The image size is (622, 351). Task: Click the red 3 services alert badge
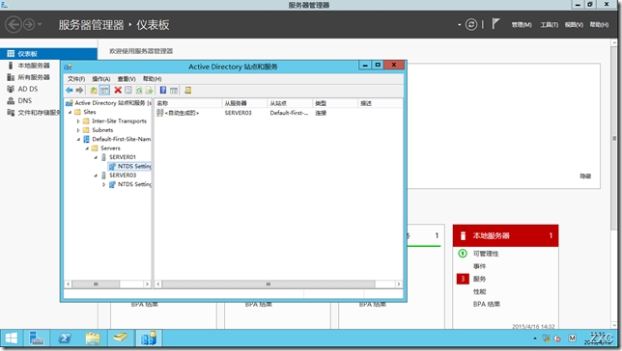(463, 279)
